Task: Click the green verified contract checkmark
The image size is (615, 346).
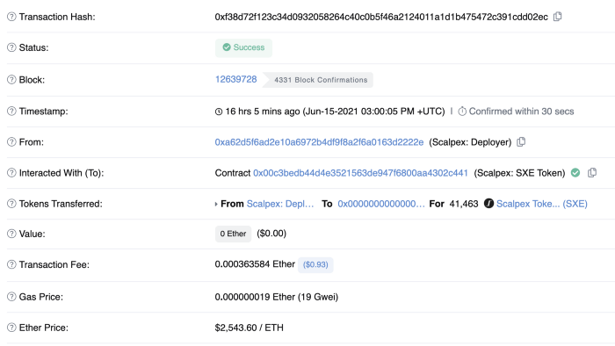Action: (575, 172)
